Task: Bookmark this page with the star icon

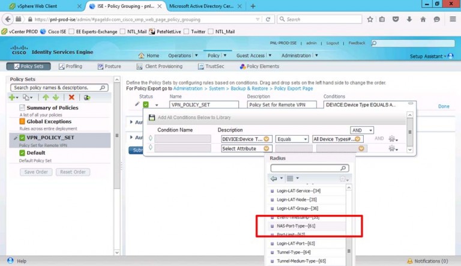Action: click(x=370, y=19)
